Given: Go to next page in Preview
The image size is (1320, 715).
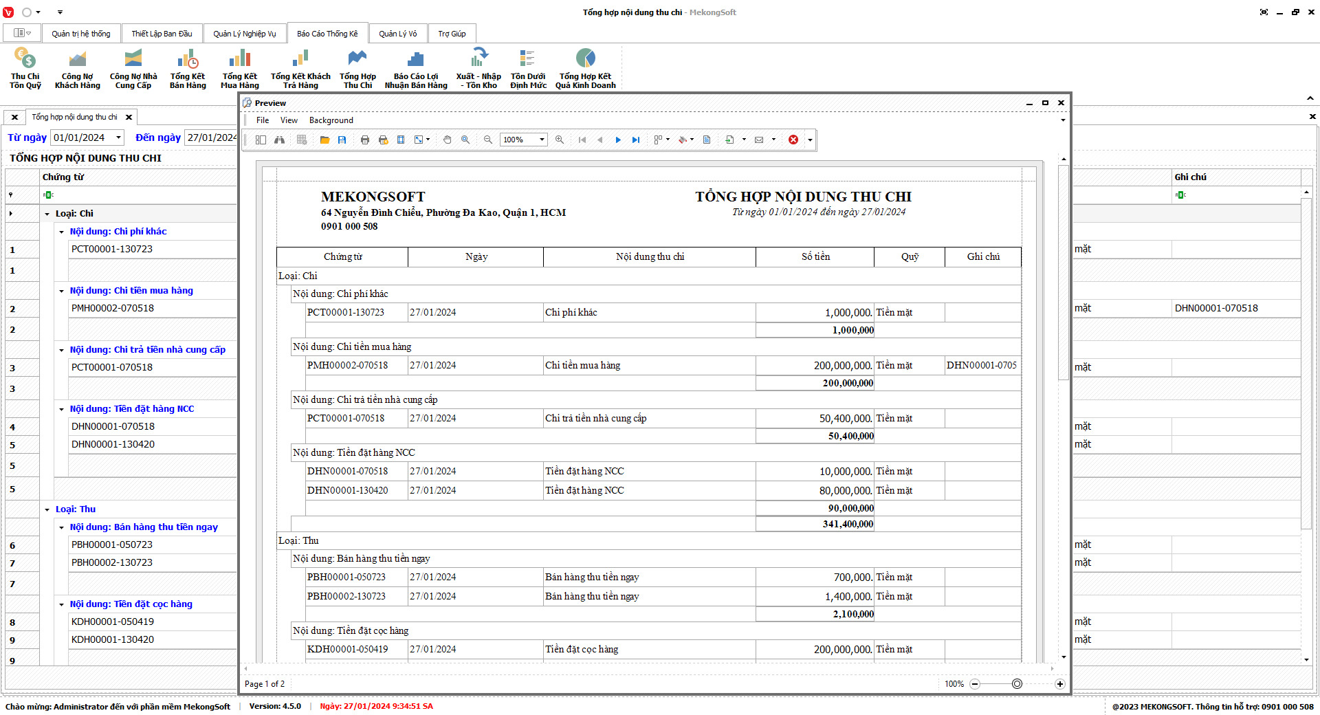Looking at the screenshot, I should pyautogui.click(x=618, y=140).
